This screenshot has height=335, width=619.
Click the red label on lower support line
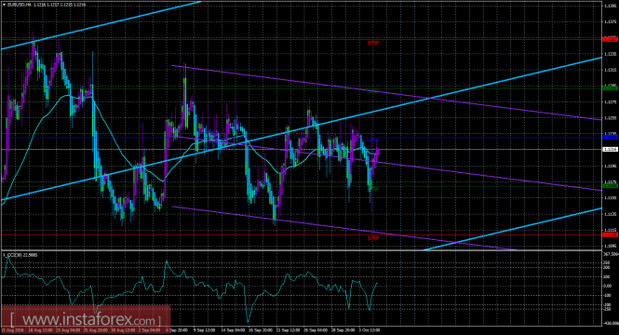pos(373,238)
